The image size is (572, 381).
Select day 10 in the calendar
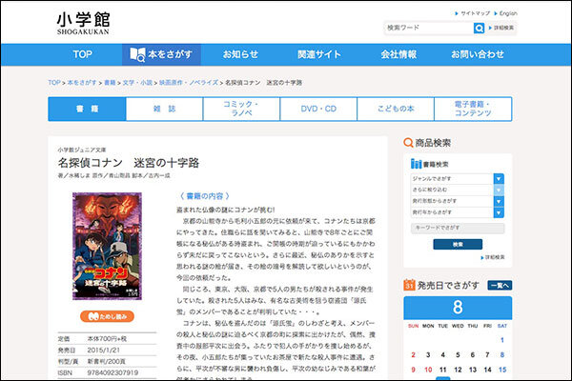428,370
